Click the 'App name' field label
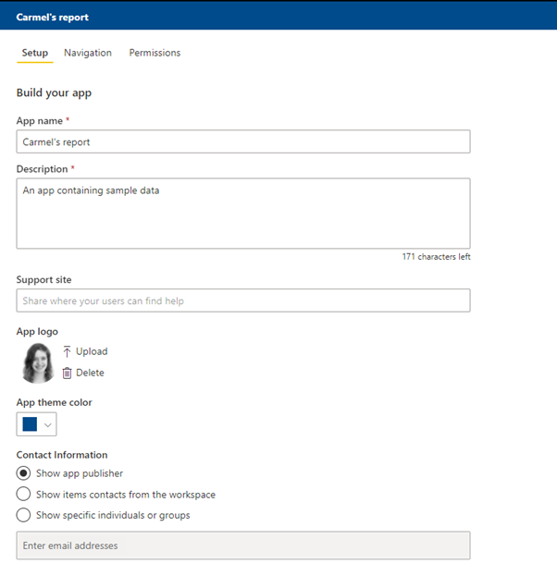 tap(40, 121)
